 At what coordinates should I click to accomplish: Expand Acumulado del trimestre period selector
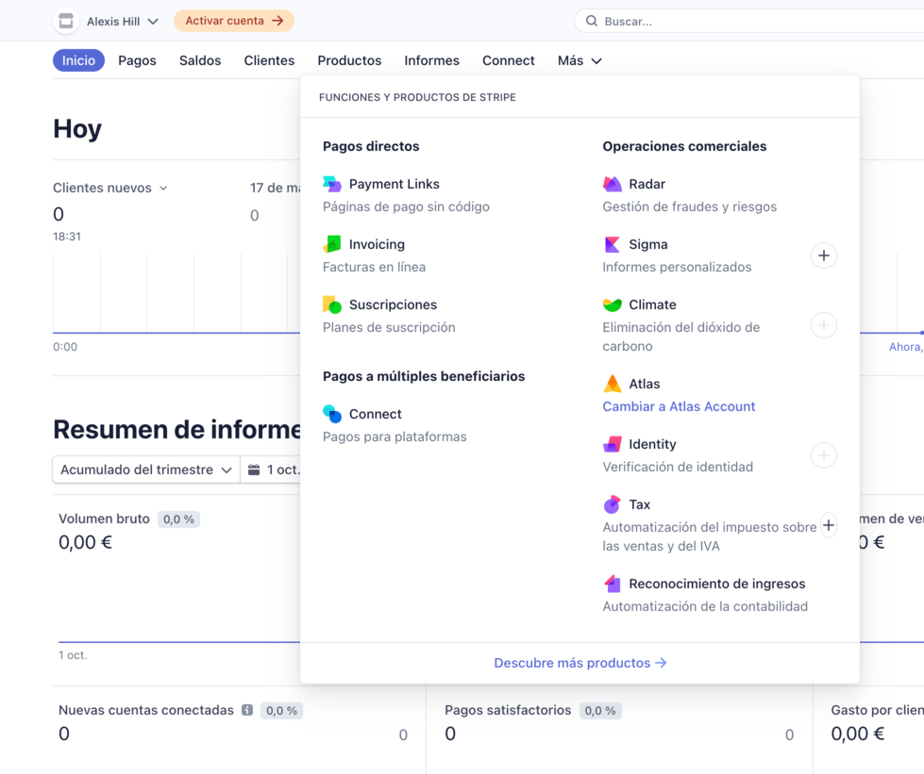point(145,469)
